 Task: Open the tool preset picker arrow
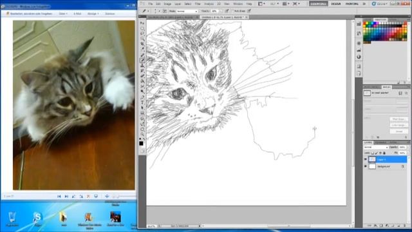148,11
